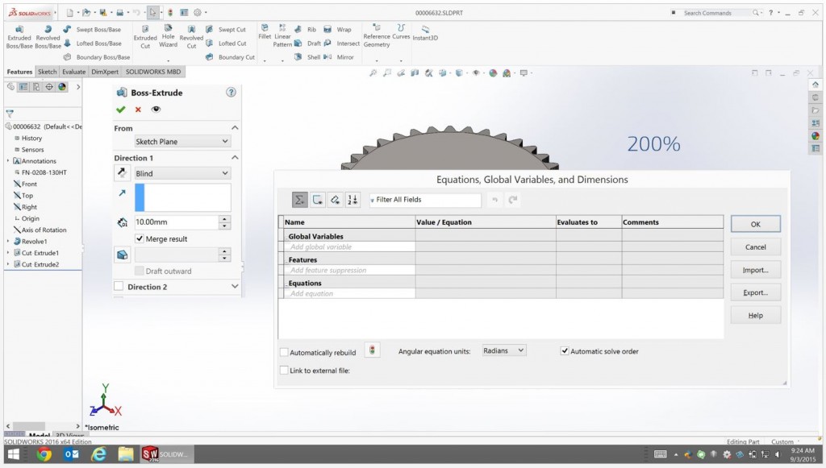Click the green checkmark to accept Boss-Extrude
826x468 pixels.
pyautogui.click(x=121, y=110)
